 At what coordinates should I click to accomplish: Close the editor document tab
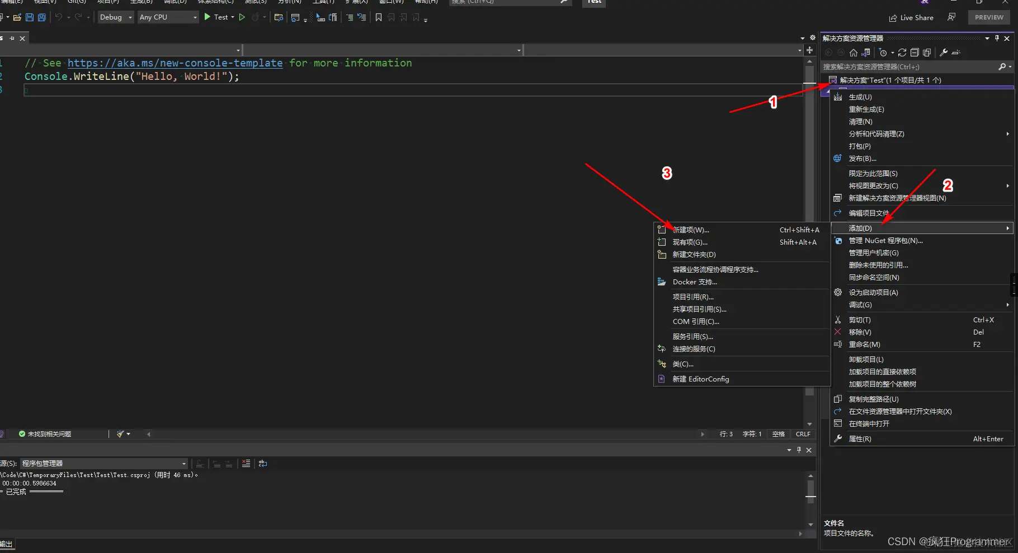tap(22, 39)
